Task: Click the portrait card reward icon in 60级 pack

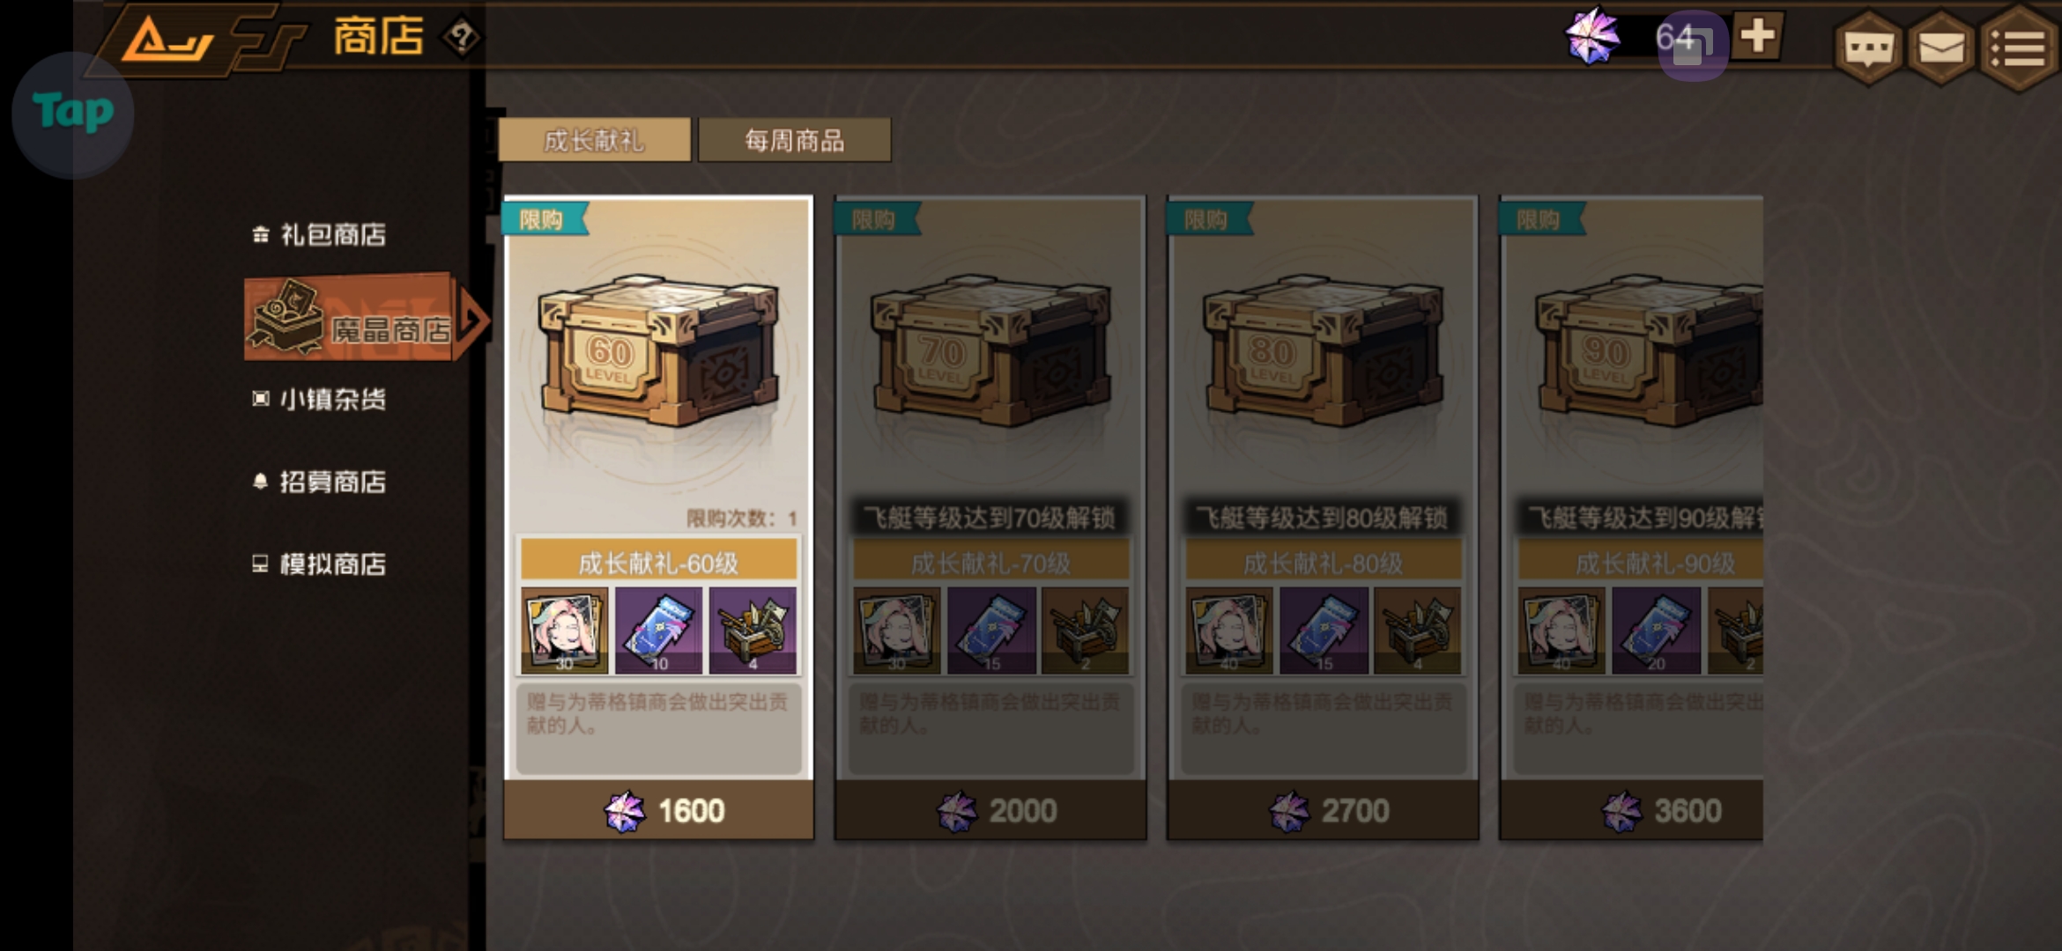Action: [564, 630]
